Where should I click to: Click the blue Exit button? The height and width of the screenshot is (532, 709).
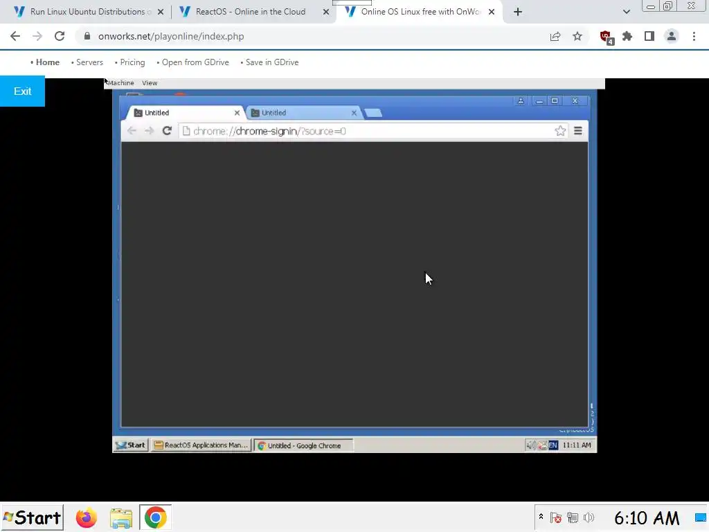[22, 91]
